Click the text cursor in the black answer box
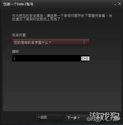The width and height of the screenshot is (123, 125). click(14, 58)
